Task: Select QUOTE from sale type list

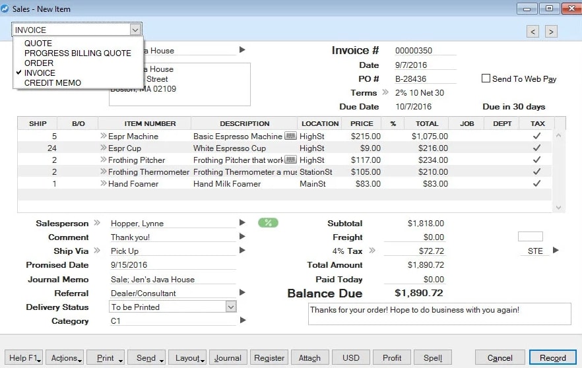Action: [x=38, y=43]
